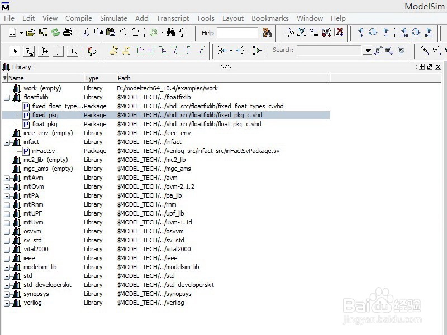This screenshot has width=447, height=335.
Task: Select the float_pkg package row
Action: coord(166,124)
